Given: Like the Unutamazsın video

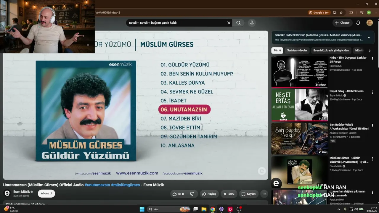Looking at the screenshot, I should point(178,194).
